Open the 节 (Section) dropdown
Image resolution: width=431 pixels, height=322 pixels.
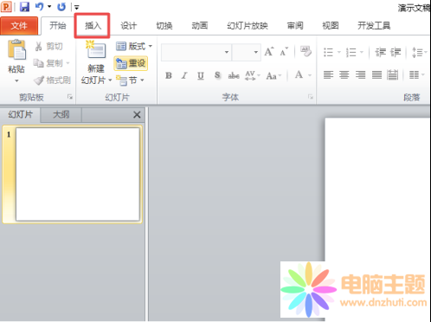(130, 80)
